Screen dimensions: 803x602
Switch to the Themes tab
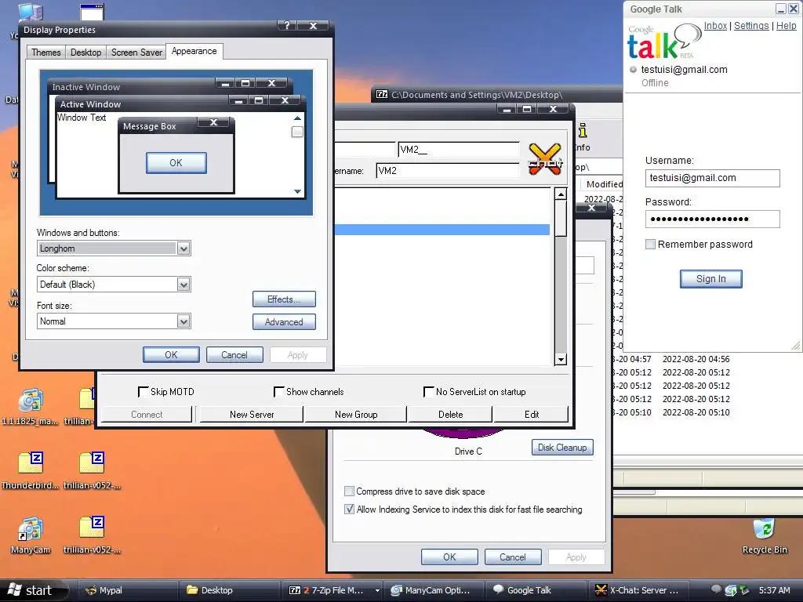(45, 53)
